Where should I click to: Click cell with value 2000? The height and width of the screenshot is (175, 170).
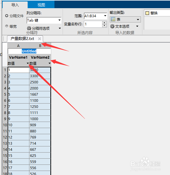coord(40,88)
